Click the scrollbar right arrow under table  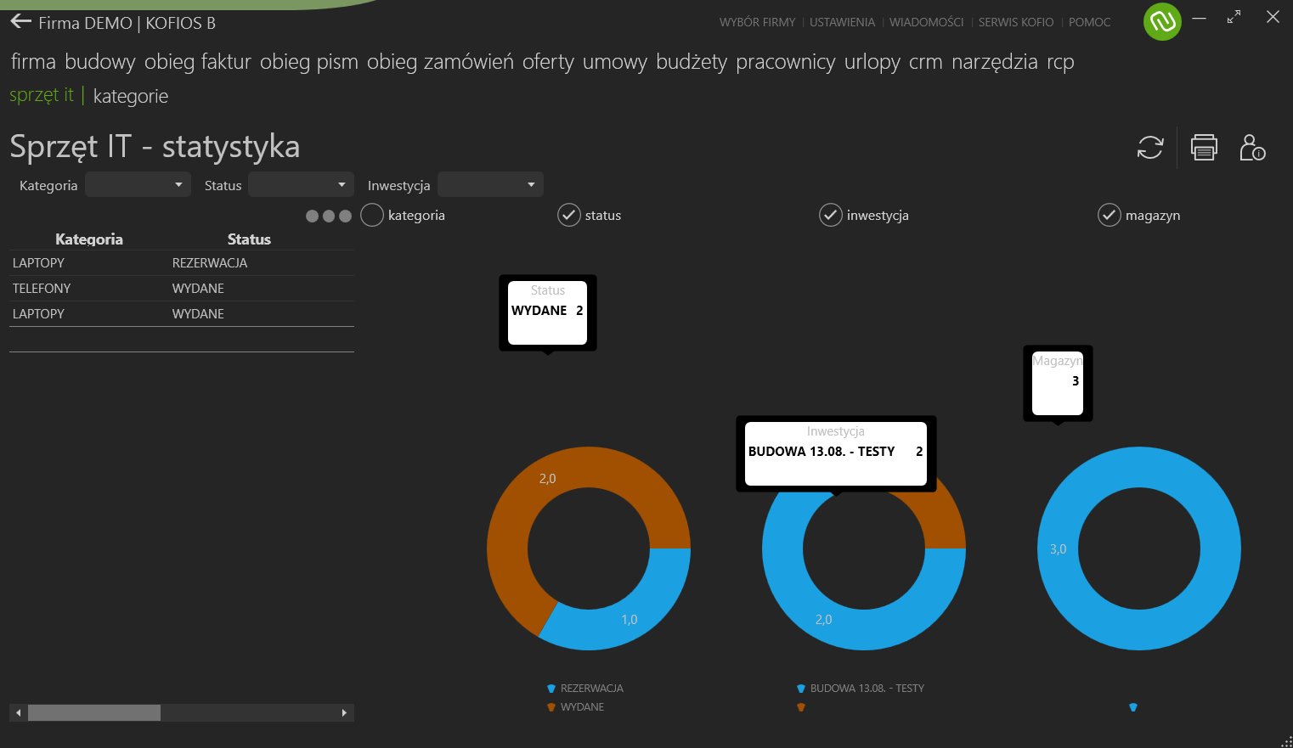(x=344, y=712)
